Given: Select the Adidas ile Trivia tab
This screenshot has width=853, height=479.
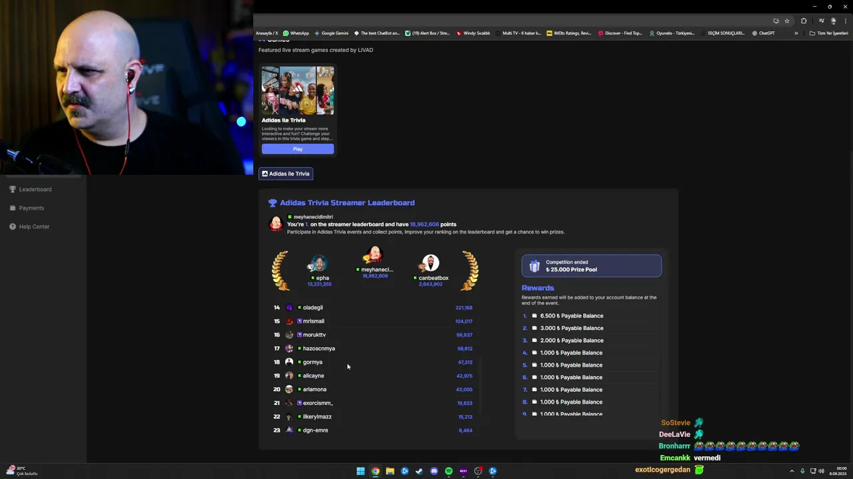Looking at the screenshot, I should pos(286,174).
